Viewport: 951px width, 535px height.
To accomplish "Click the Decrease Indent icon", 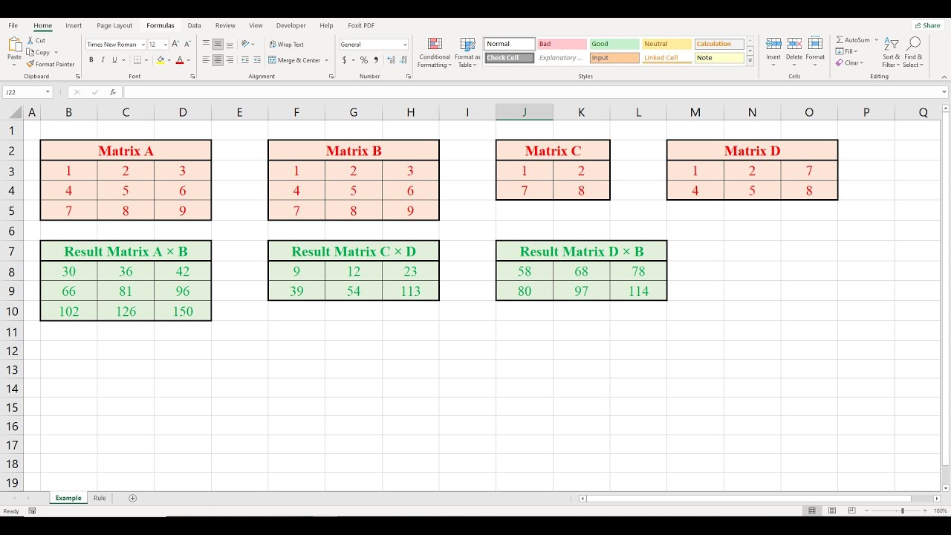I will click(x=245, y=60).
